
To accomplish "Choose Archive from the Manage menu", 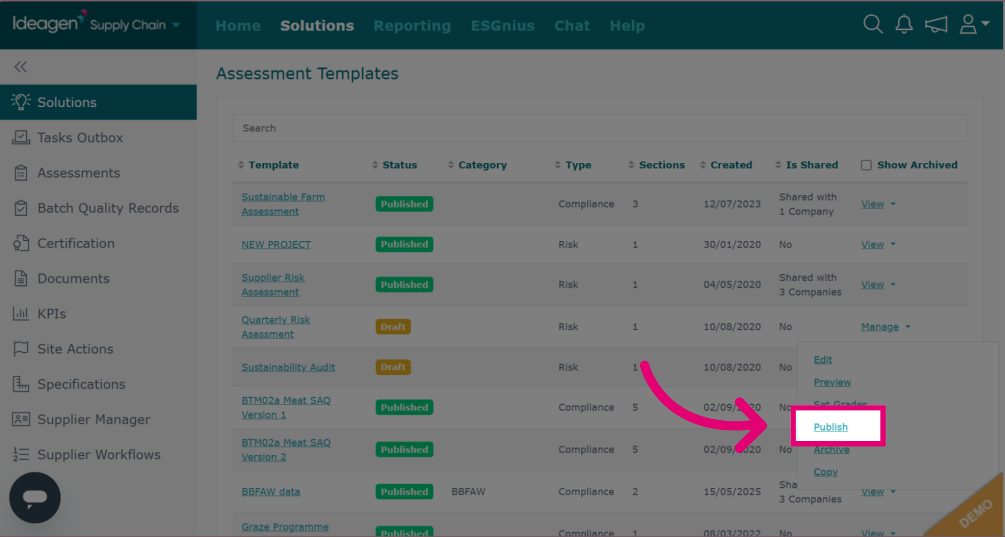I will 832,450.
